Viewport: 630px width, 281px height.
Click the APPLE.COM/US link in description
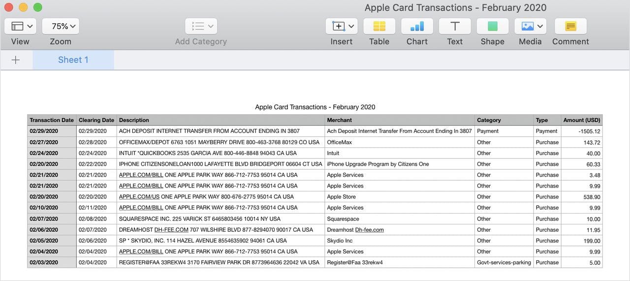(139, 197)
